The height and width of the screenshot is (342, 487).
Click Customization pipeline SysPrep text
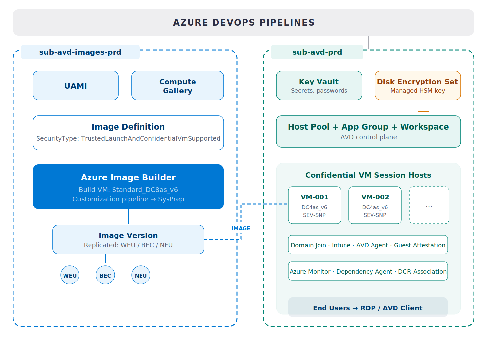pos(128,199)
